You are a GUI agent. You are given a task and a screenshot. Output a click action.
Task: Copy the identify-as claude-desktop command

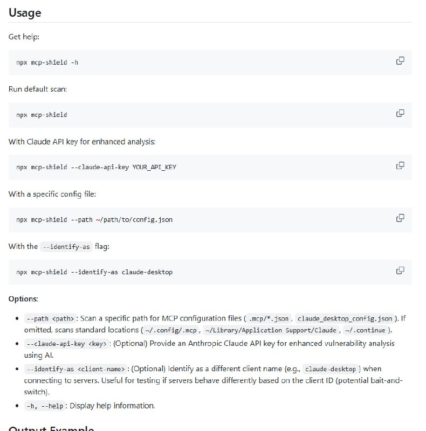click(400, 270)
